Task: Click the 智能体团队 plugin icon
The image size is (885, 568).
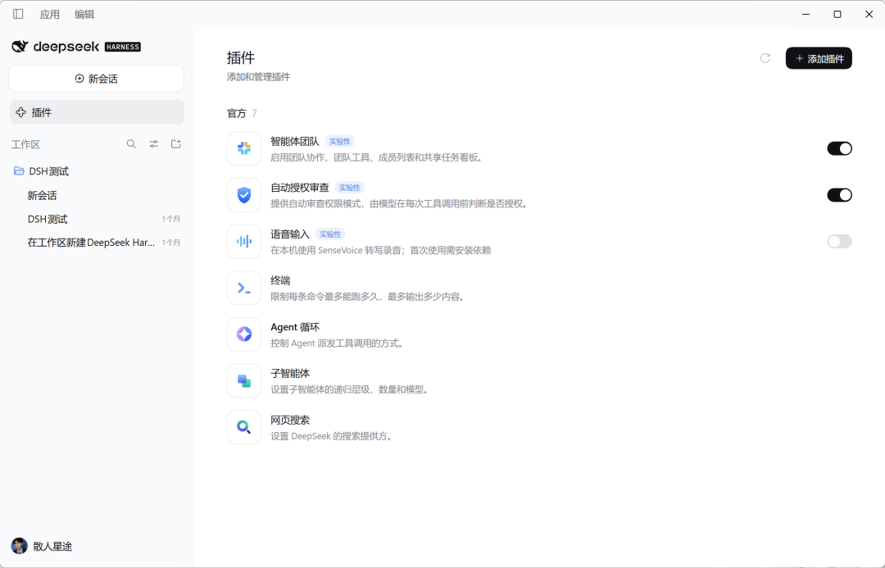Action: pyautogui.click(x=244, y=148)
